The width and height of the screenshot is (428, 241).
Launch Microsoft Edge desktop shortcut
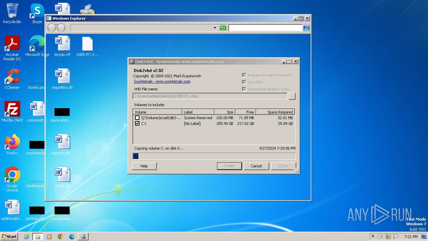(x=37, y=46)
